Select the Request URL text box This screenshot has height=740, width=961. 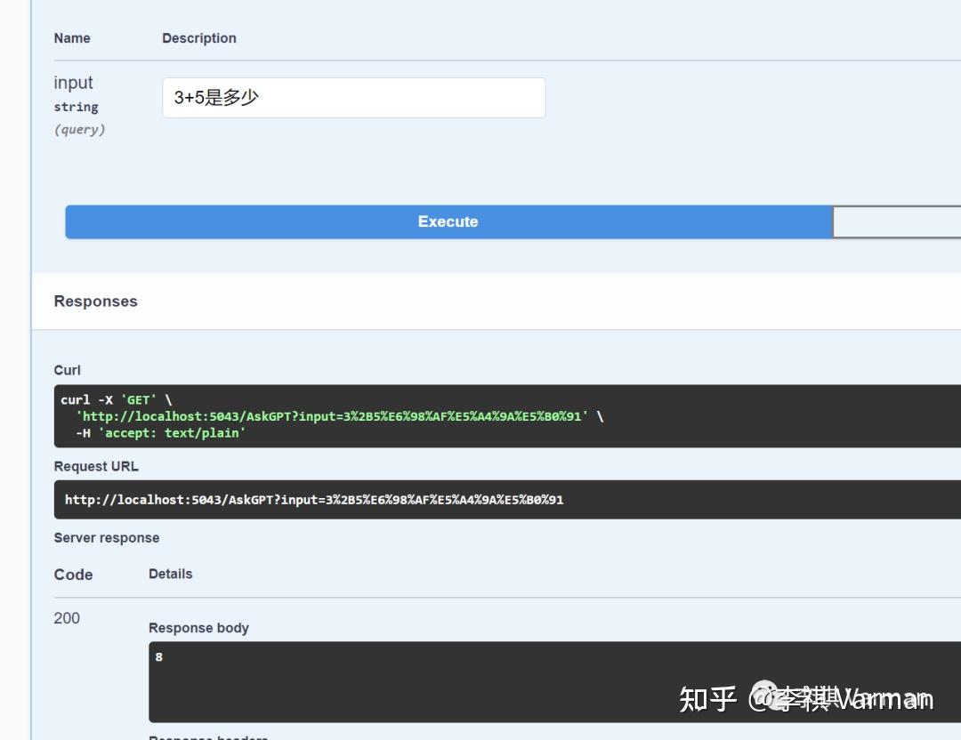pos(507,500)
